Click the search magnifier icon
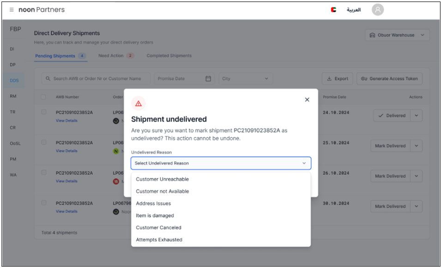Screen dimensions: 441x268 pyautogui.click(x=48, y=79)
